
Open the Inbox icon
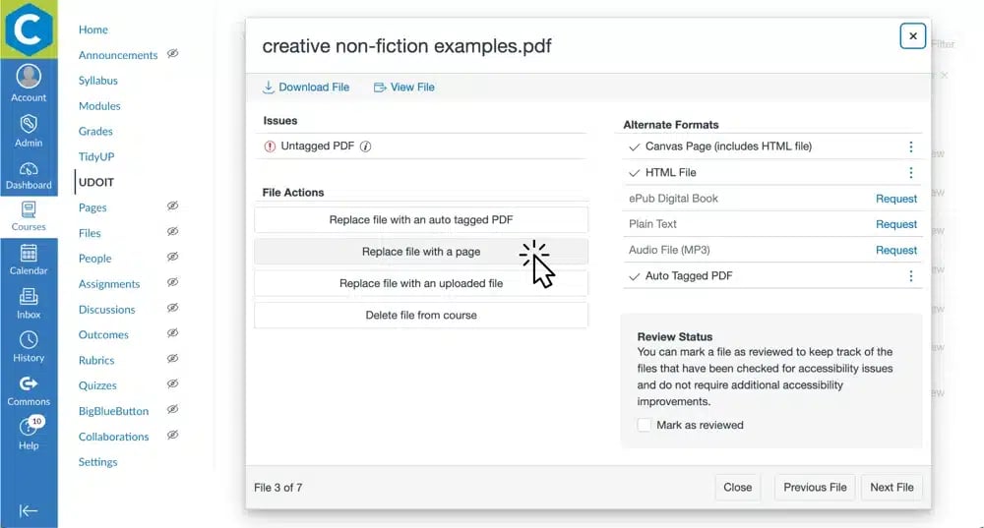[29, 297]
